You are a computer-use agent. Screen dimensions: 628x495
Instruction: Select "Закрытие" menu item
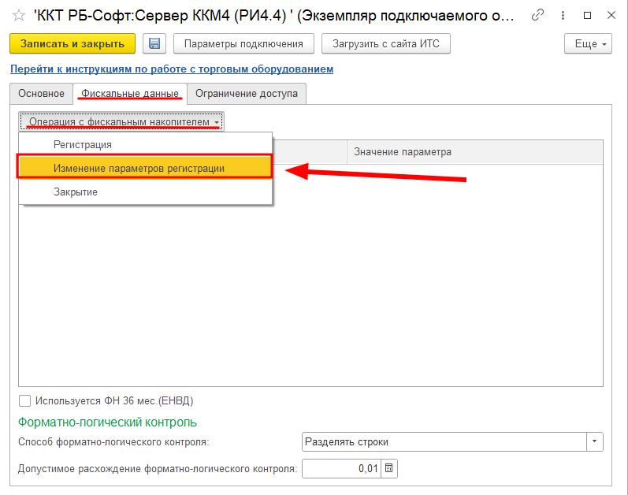tap(76, 192)
